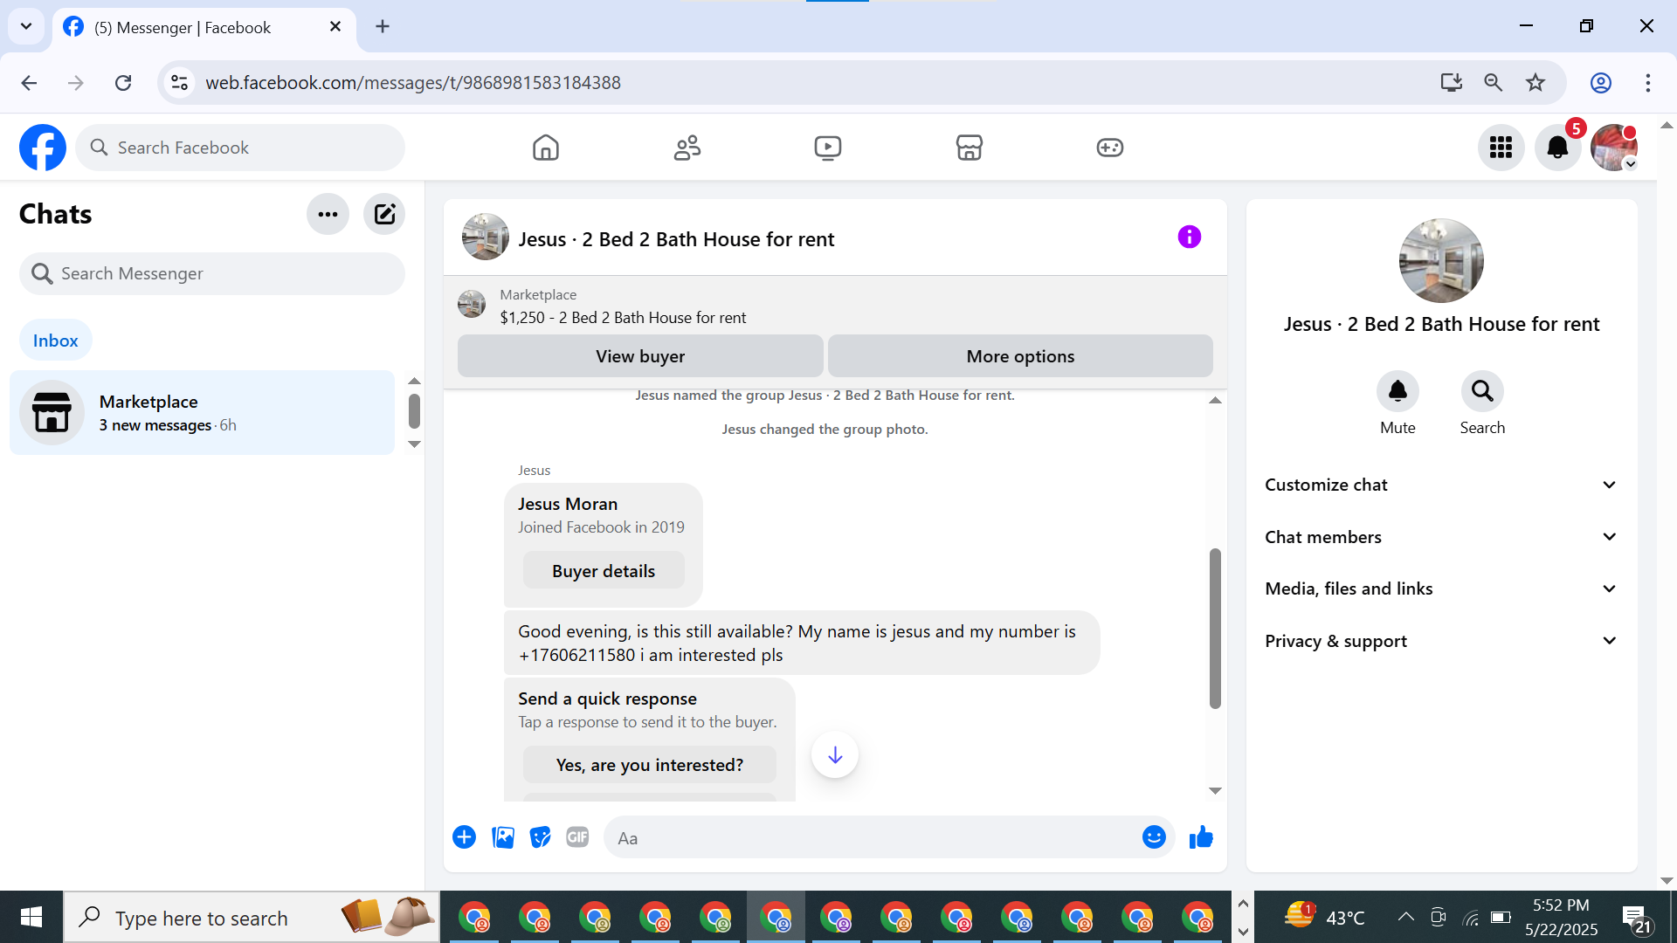
Task: Open browser zoom magnifier icon
Action: [1494, 83]
